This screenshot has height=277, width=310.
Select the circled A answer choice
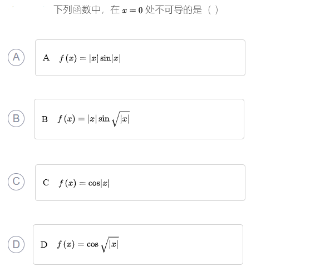[x=16, y=57]
